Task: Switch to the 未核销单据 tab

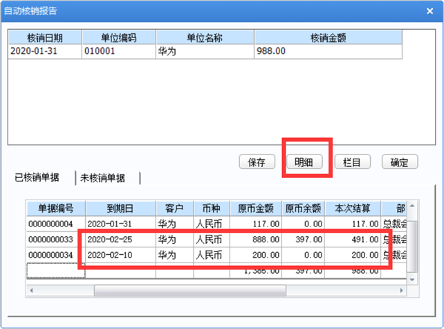Action: click(x=102, y=178)
